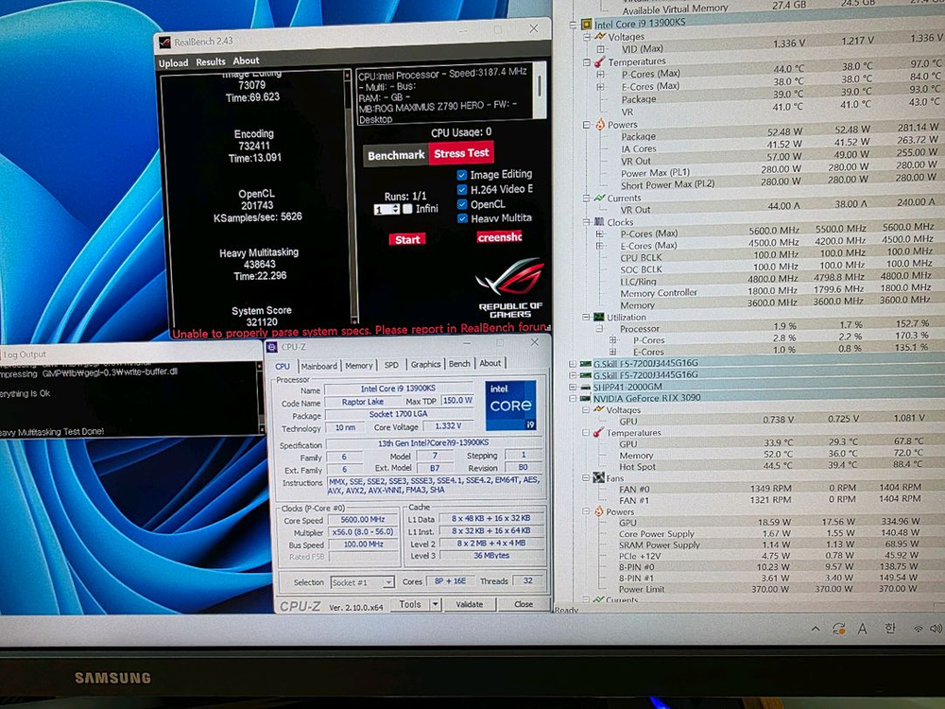The width and height of the screenshot is (945, 709).
Task: Click the Utilization chart icon
Action: (x=598, y=317)
